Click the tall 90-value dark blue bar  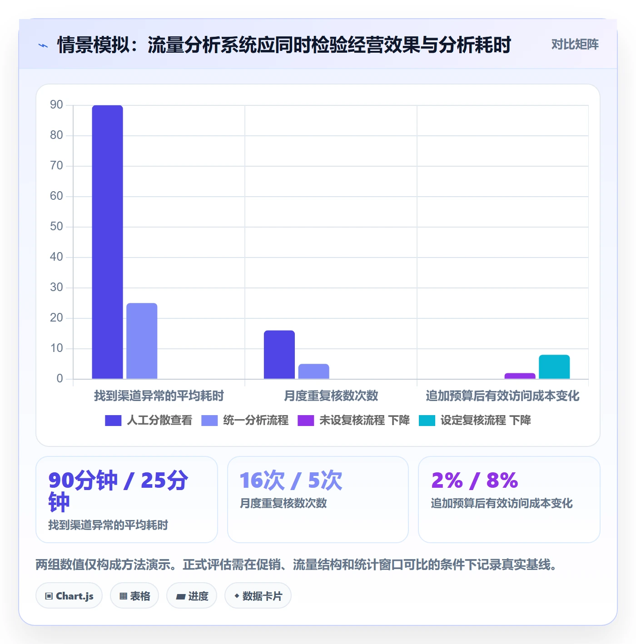(107, 242)
